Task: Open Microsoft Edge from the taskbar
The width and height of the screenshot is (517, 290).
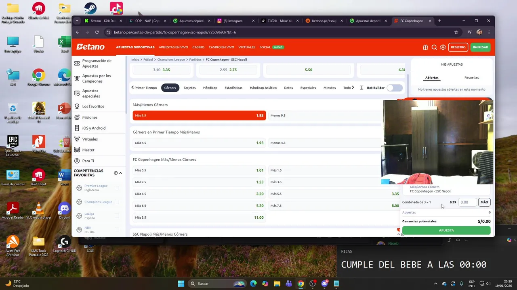Action: click(x=253, y=284)
